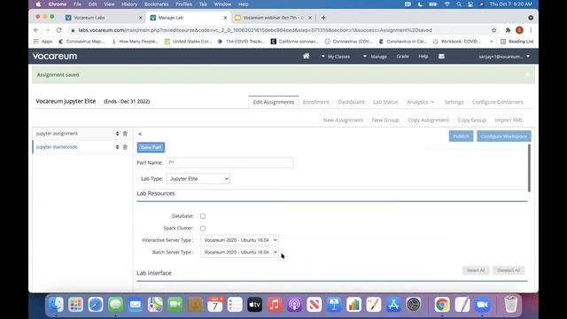This screenshot has width=567, height=319.
Task: Expand the Analytics dropdown tab
Action: coord(420,102)
